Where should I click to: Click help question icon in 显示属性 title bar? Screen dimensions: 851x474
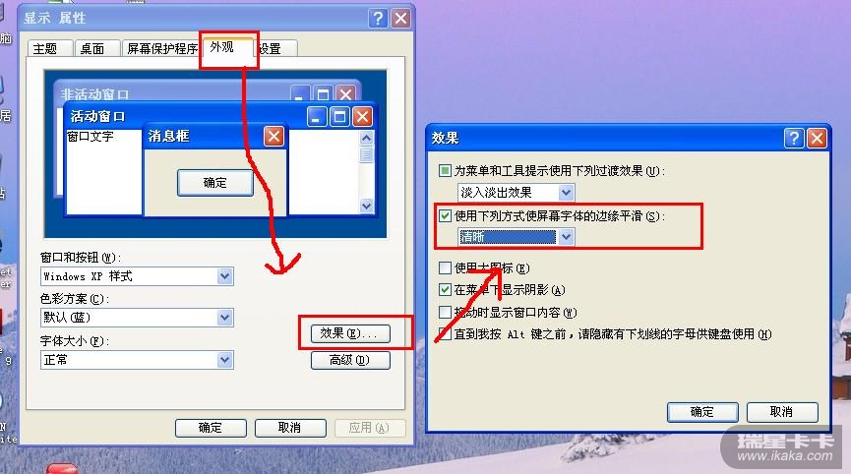(378, 19)
